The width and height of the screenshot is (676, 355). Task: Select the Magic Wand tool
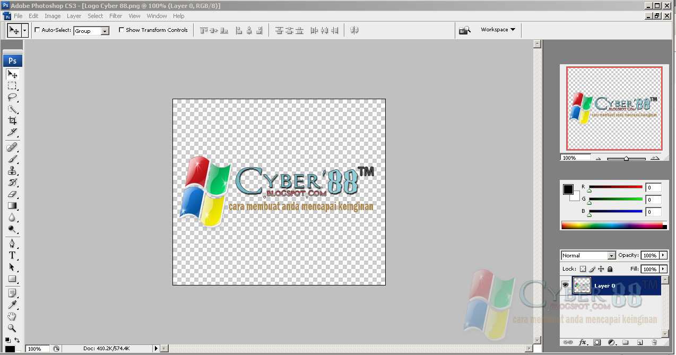point(12,109)
